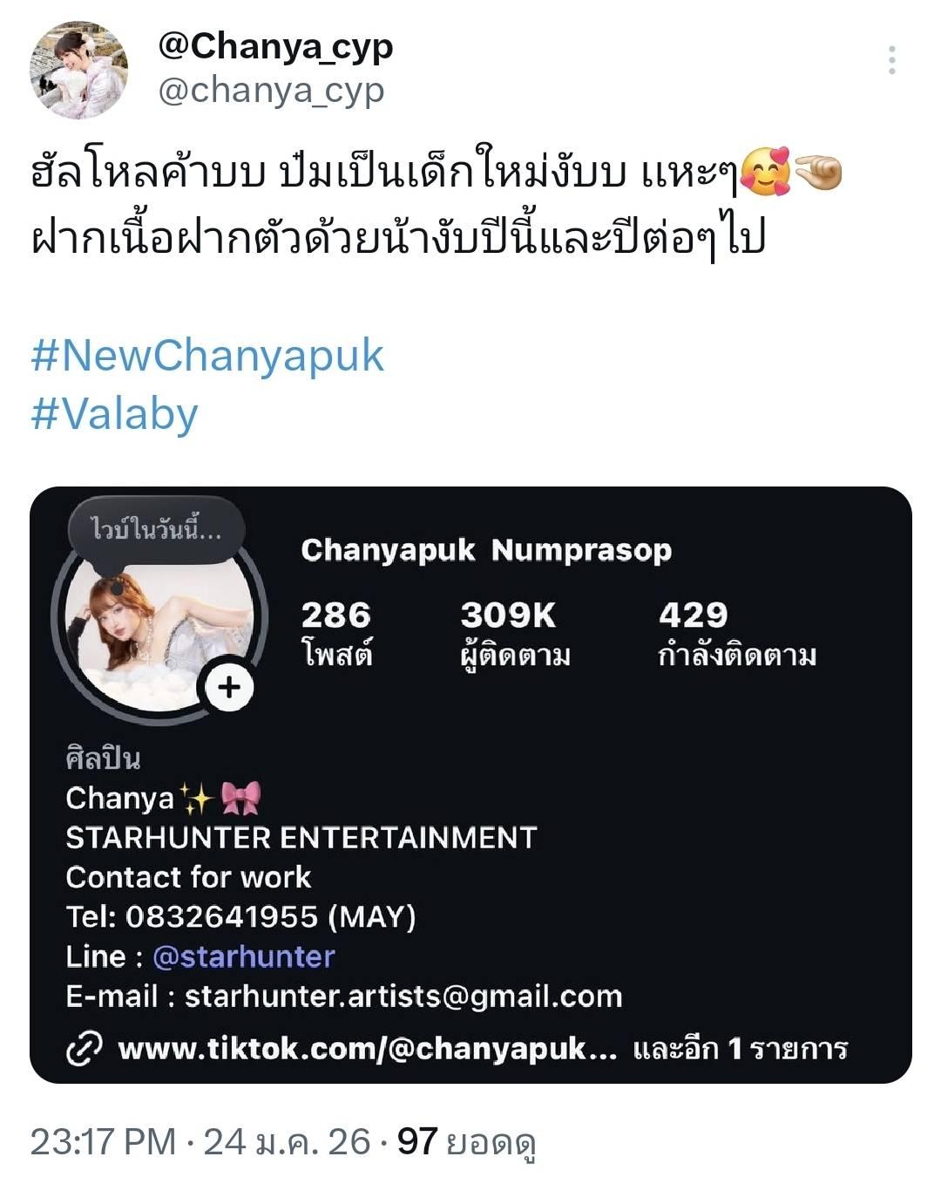The height and width of the screenshot is (1177, 941).
Task: Open the @starhunter Line mention
Action: coord(243,956)
